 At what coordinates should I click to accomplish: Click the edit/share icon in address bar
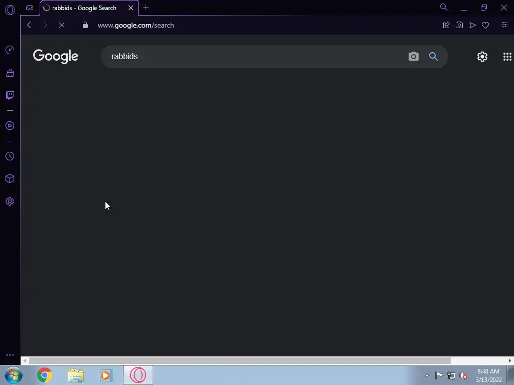point(446,25)
